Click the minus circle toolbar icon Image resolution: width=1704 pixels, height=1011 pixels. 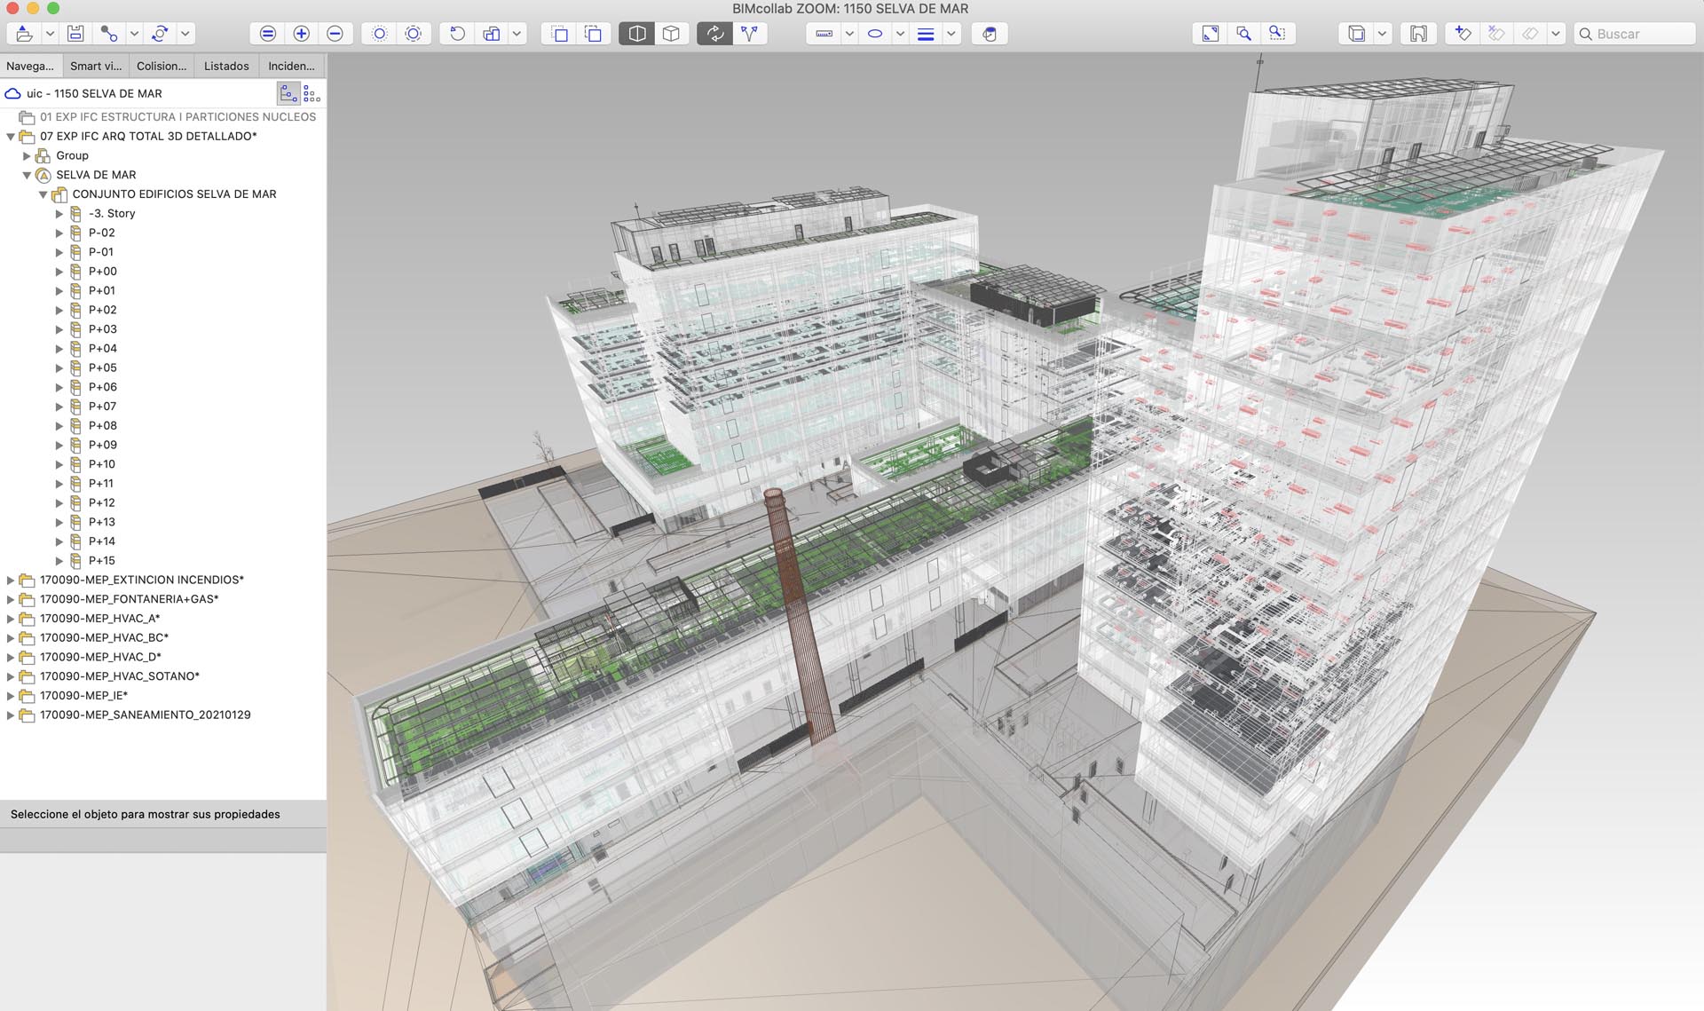[335, 34]
